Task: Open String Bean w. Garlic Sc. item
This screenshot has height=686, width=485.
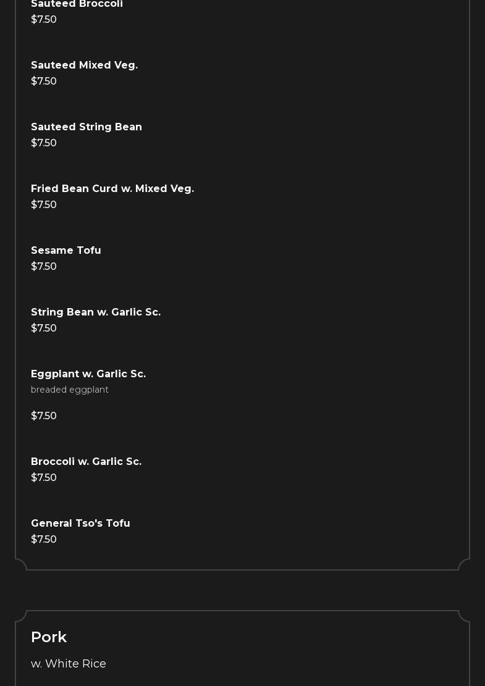Action: [96, 312]
